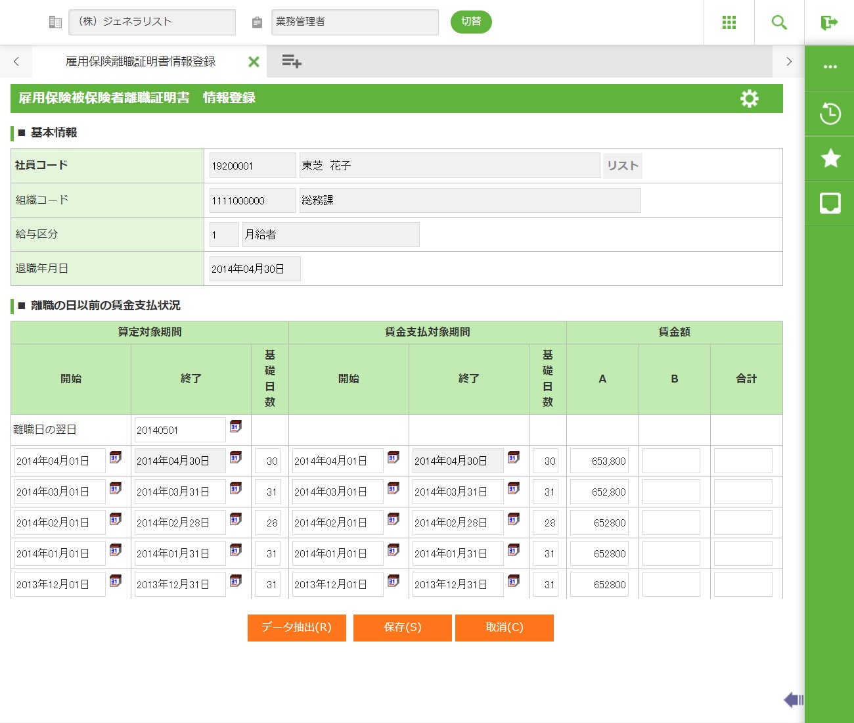
Task: Open the inbox tray icon in sidebar
Action: [x=830, y=203]
